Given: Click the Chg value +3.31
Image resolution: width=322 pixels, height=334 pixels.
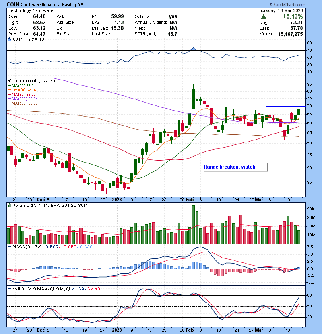Looking at the screenshot, I should point(296,22).
